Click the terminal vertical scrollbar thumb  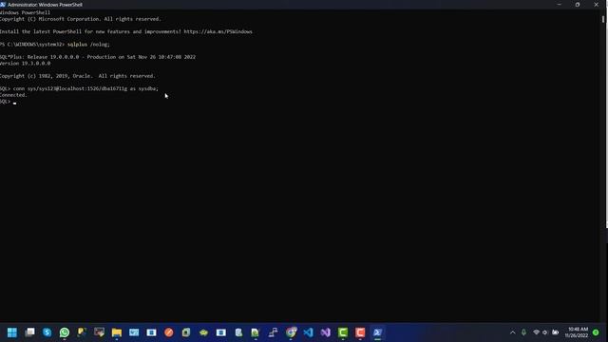[x=603, y=19]
